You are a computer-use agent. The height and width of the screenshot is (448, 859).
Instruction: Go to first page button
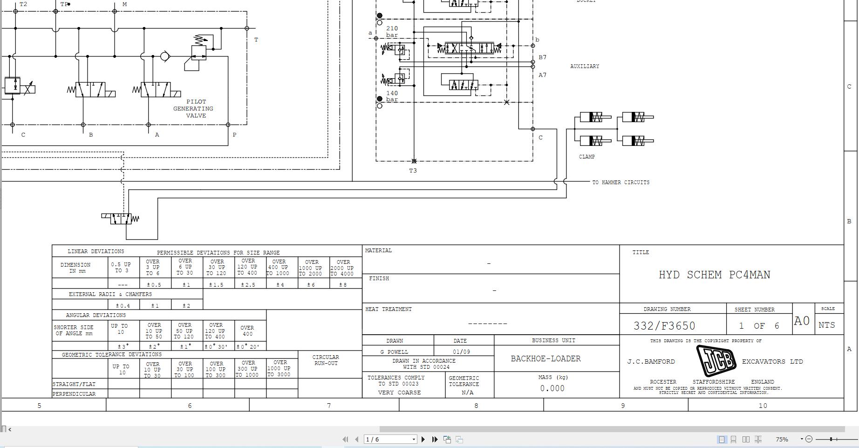point(345,439)
